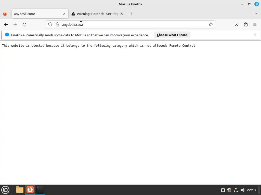Reload the anydesk.com page
This screenshot has height=195, width=261.
tap(24, 25)
